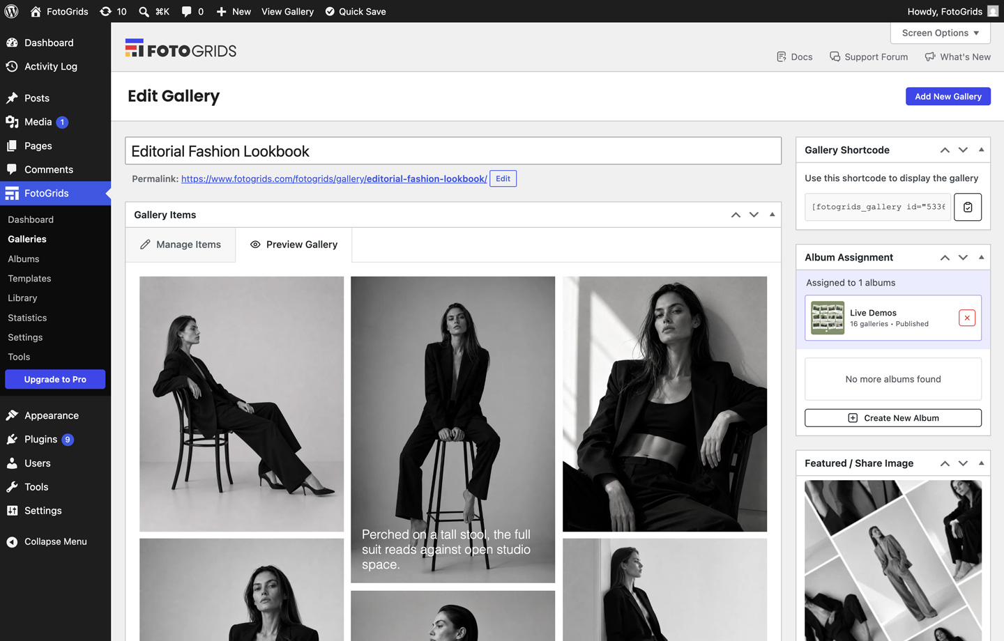Screen dimensions: 1004x641
Task: Click View Gallery in the admin bar
Action: [287, 11]
